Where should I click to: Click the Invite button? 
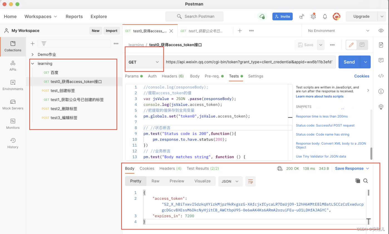[x=282, y=17]
